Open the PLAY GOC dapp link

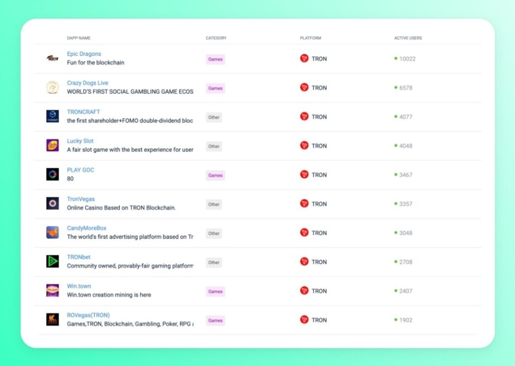click(x=80, y=170)
